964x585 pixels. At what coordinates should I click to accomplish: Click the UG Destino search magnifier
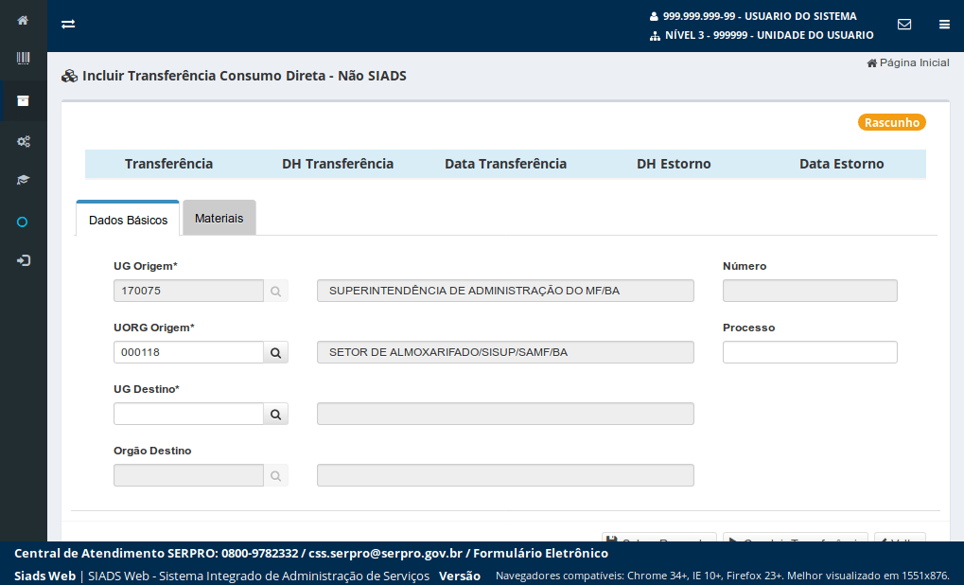(x=276, y=414)
